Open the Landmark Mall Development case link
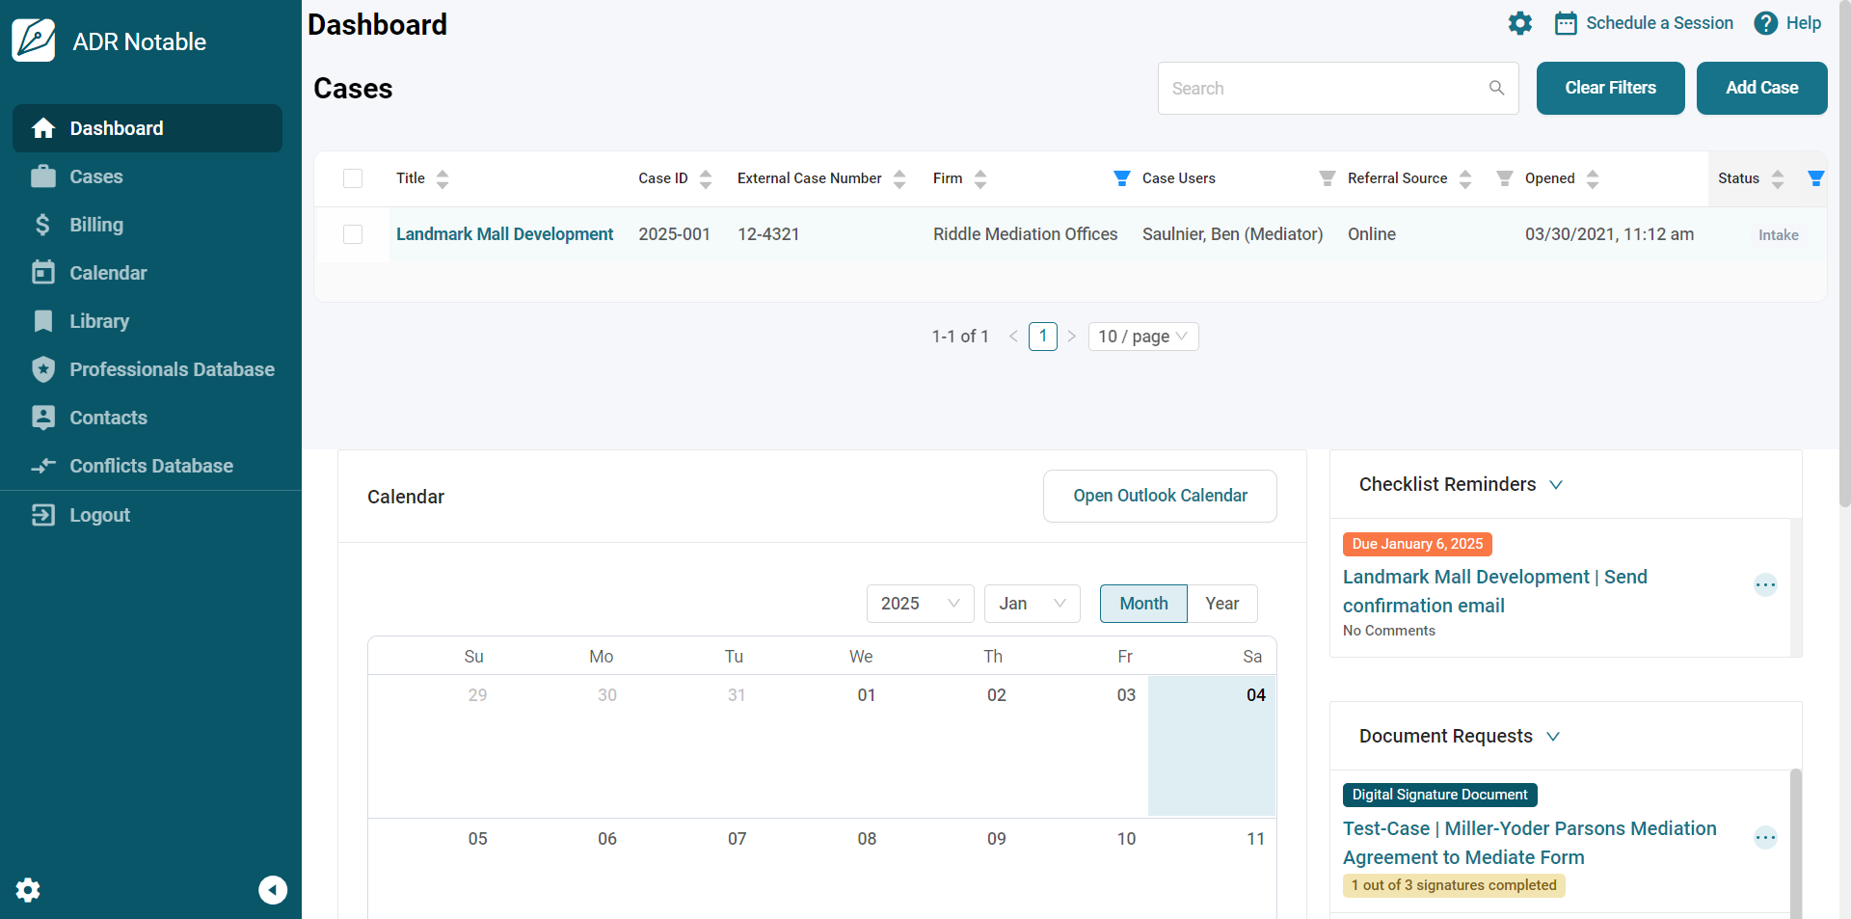1851x919 pixels. click(x=504, y=234)
